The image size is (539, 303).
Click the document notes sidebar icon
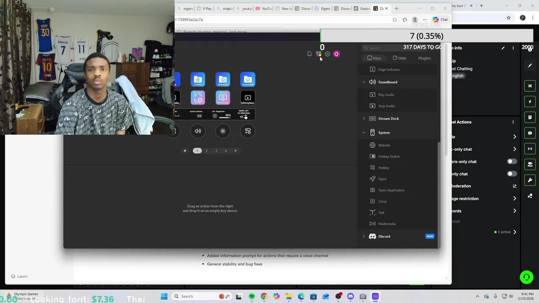(x=530, y=117)
